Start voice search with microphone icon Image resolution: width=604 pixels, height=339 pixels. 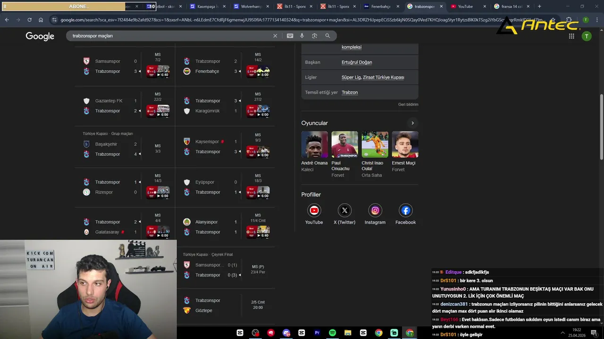click(302, 36)
